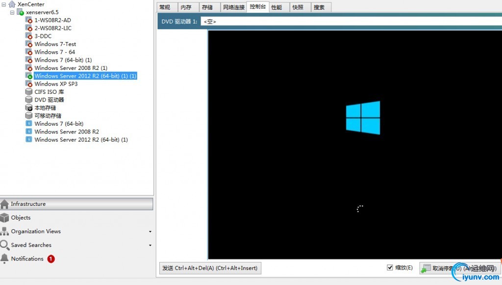This screenshot has width=502, height=285.
Task: Click the VM console display
Action: (x=355, y=145)
